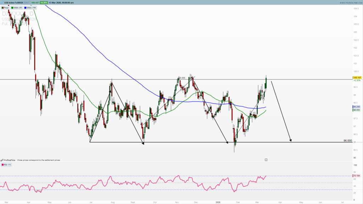Open the DAILY timeframe selector

(x=27, y=2)
